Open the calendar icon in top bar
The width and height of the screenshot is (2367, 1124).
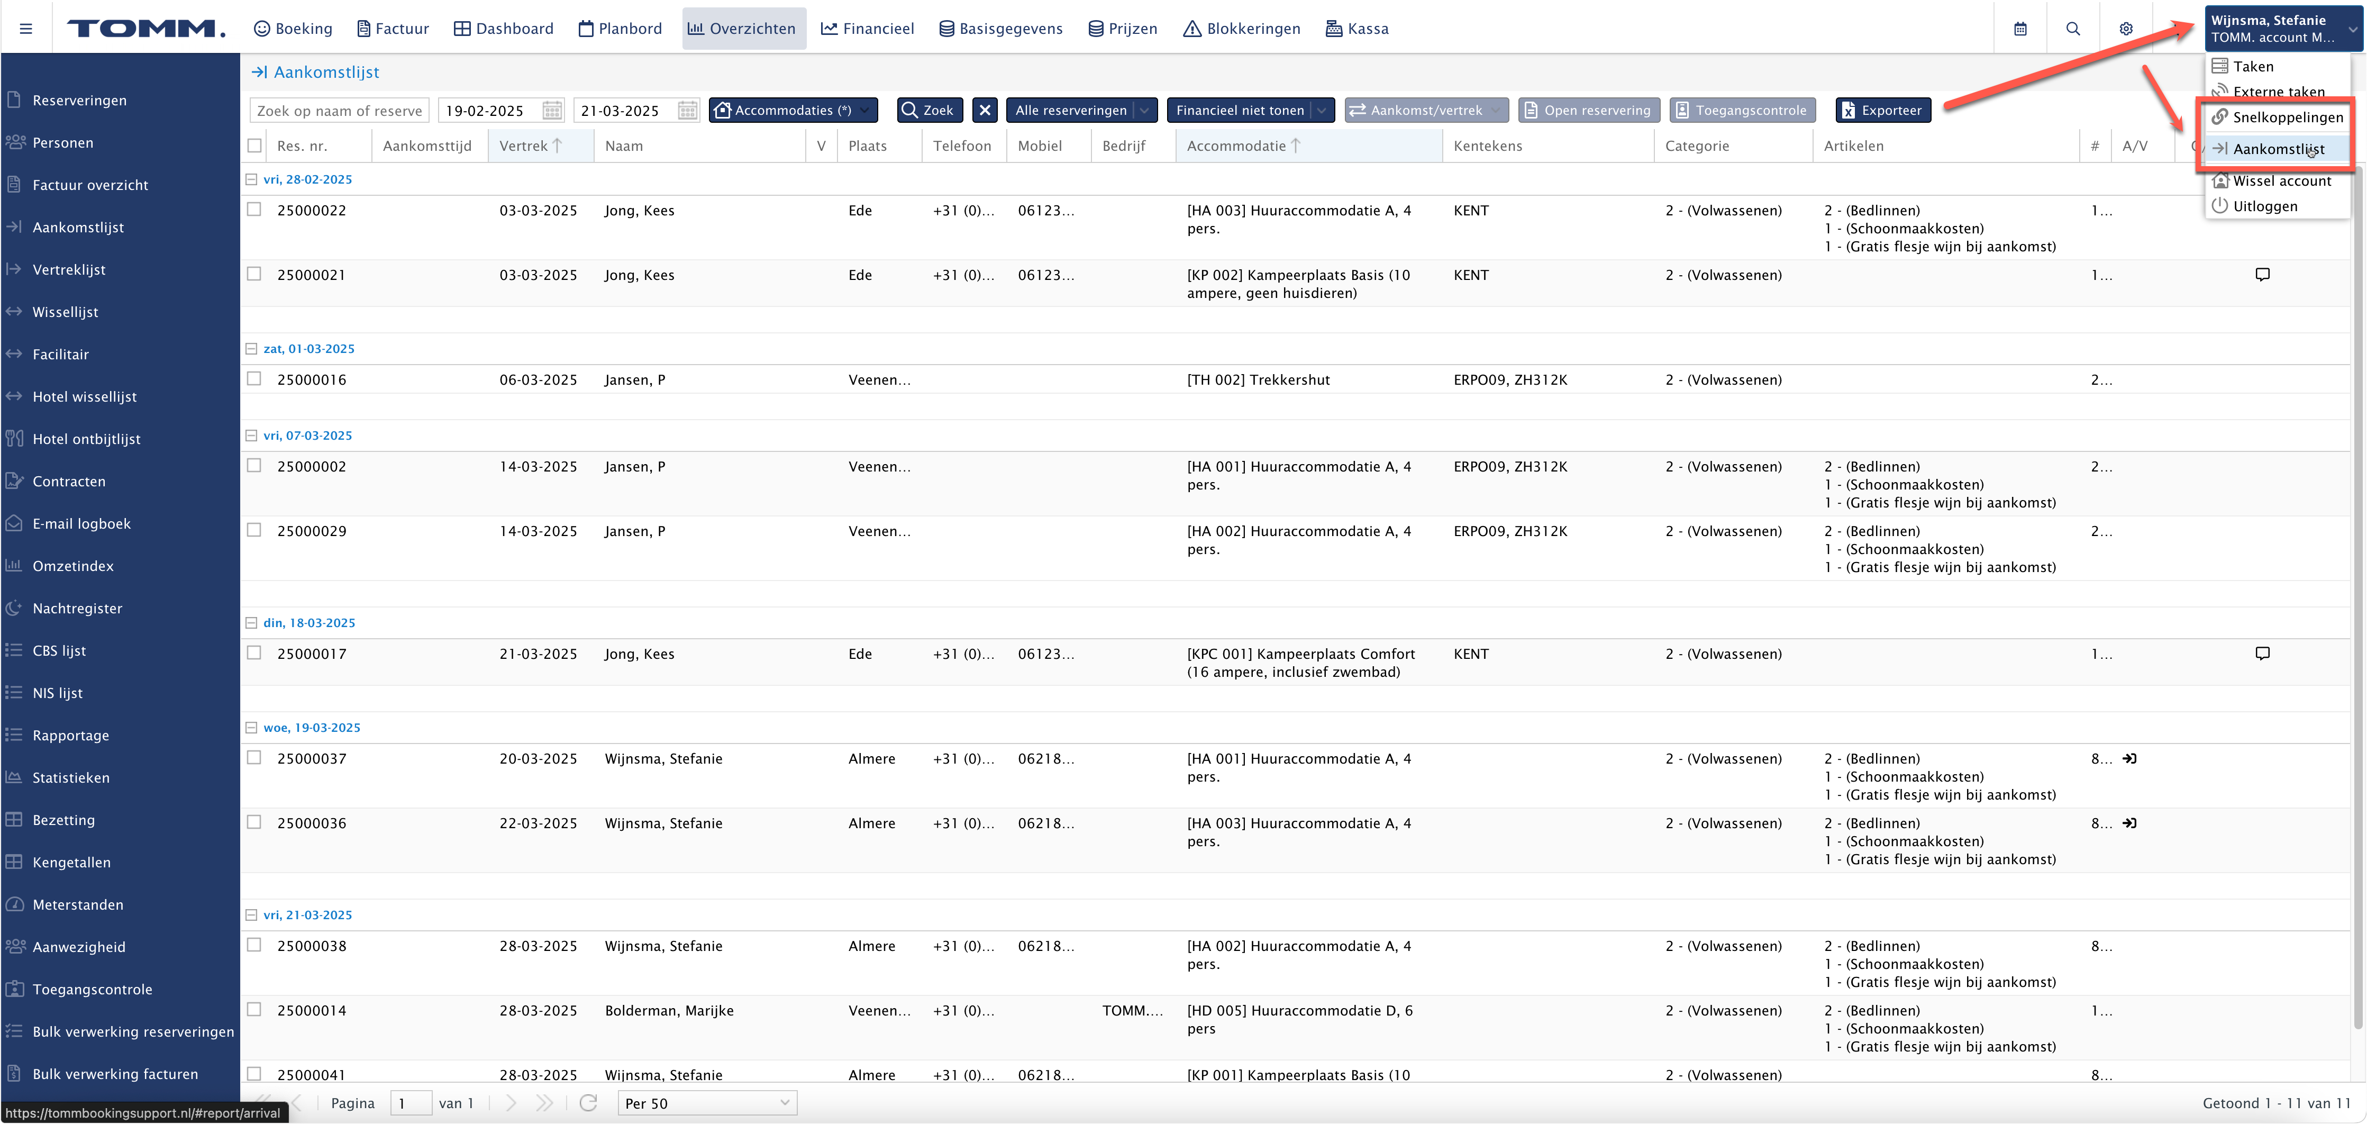point(2019,29)
